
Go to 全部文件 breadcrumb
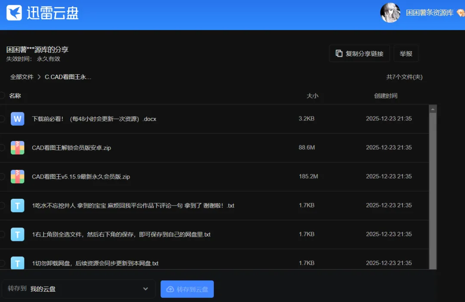coord(22,77)
